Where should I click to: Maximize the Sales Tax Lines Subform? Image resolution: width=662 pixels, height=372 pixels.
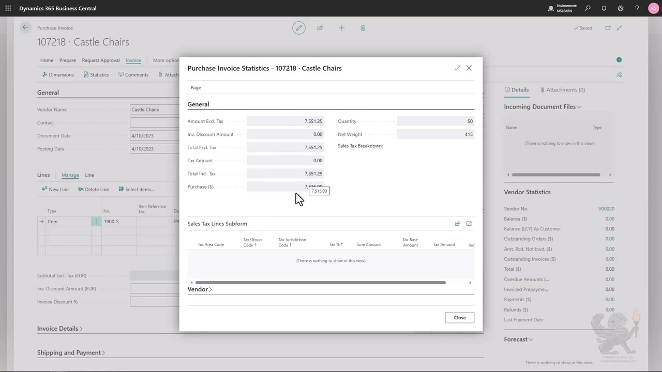(x=469, y=224)
